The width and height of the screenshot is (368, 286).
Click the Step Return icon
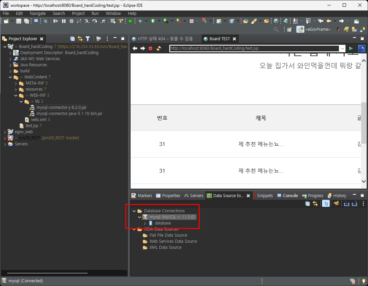(x=103, y=21)
